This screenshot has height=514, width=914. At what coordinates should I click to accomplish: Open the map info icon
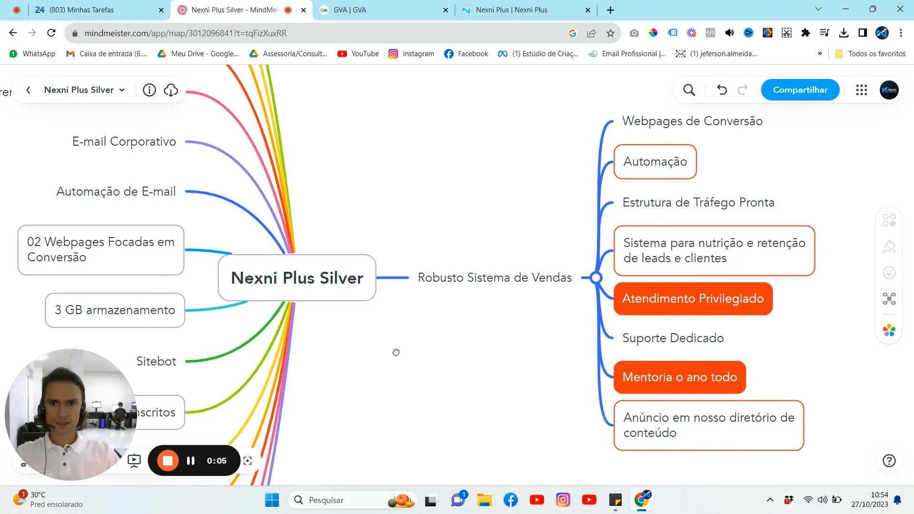(149, 90)
